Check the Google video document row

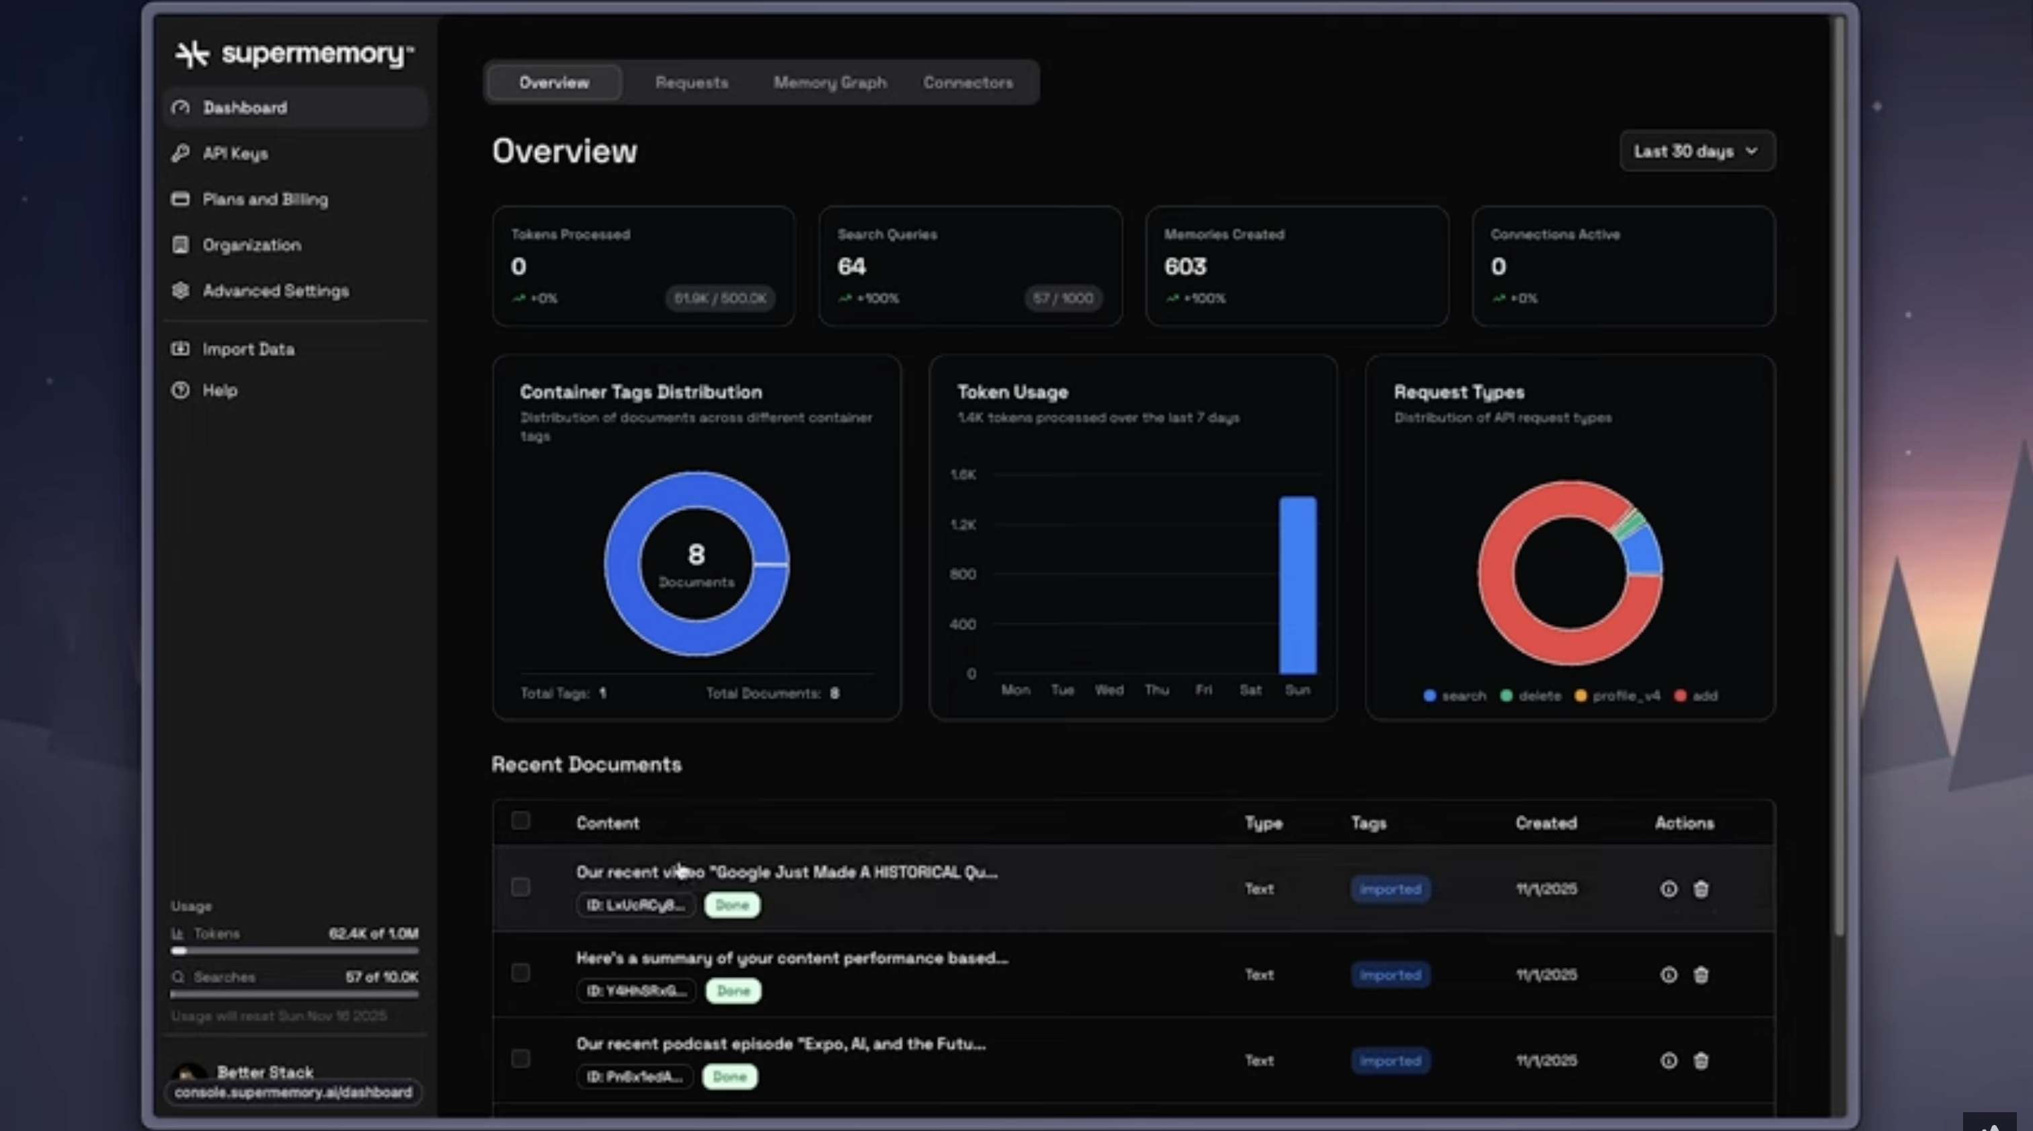click(521, 886)
